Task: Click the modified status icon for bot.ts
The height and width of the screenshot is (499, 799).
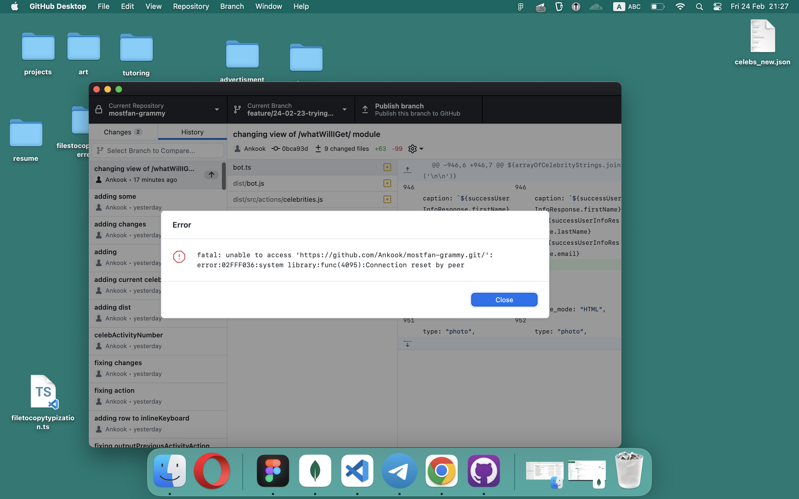Action: [387, 167]
